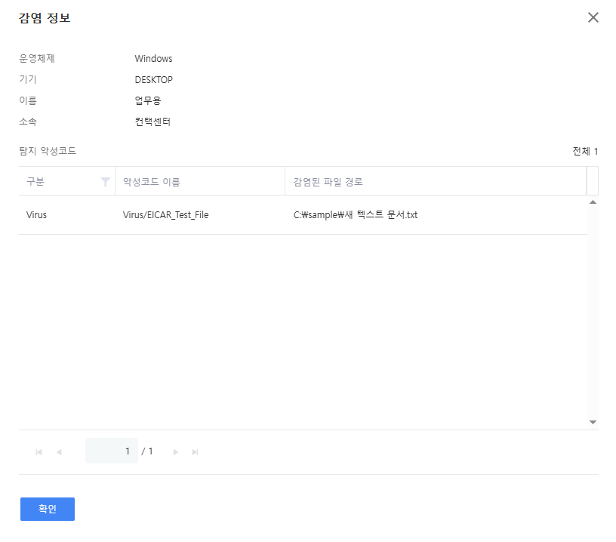Click the 운영체제 label
The image size is (616, 542).
click(37, 59)
